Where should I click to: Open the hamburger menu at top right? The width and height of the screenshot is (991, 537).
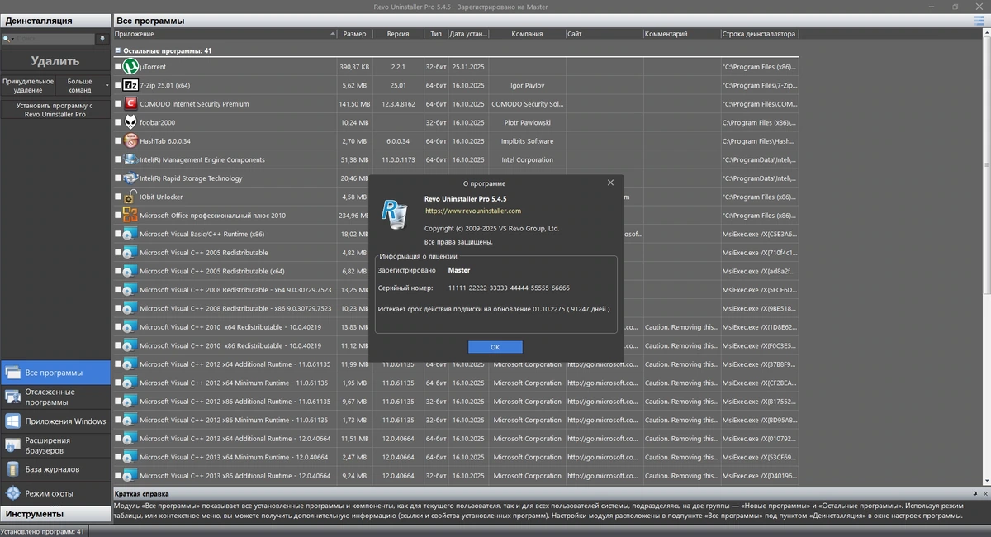(980, 21)
